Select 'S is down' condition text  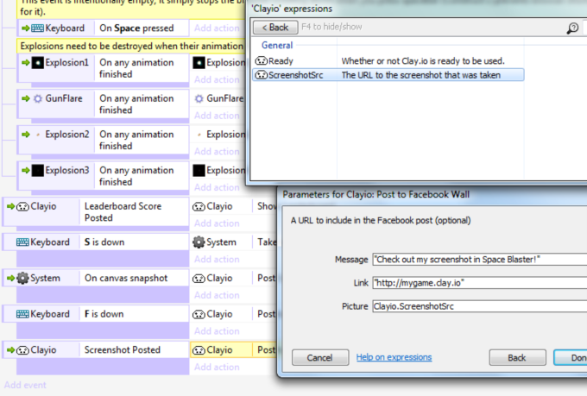(104, 242)
